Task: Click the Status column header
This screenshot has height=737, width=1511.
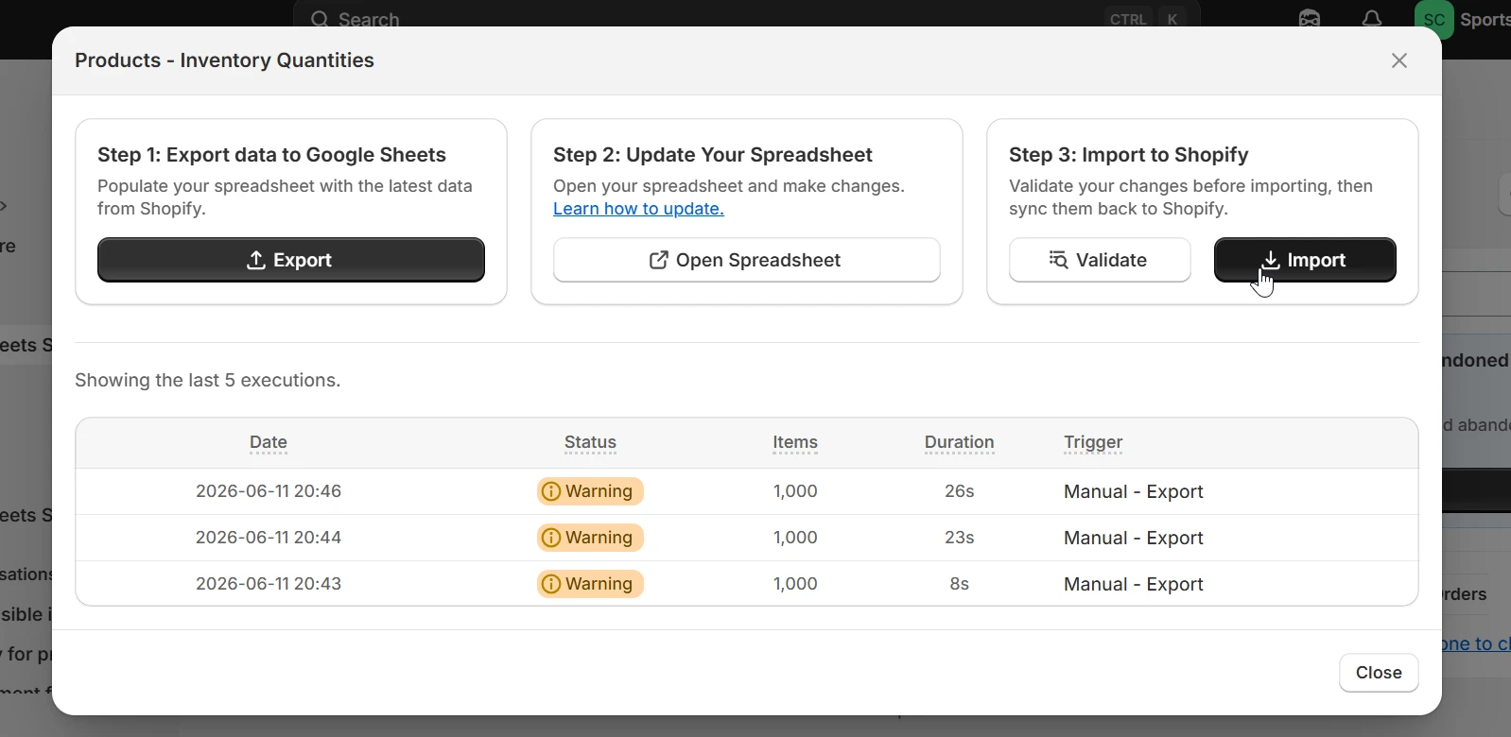Action: coord(591,443)
